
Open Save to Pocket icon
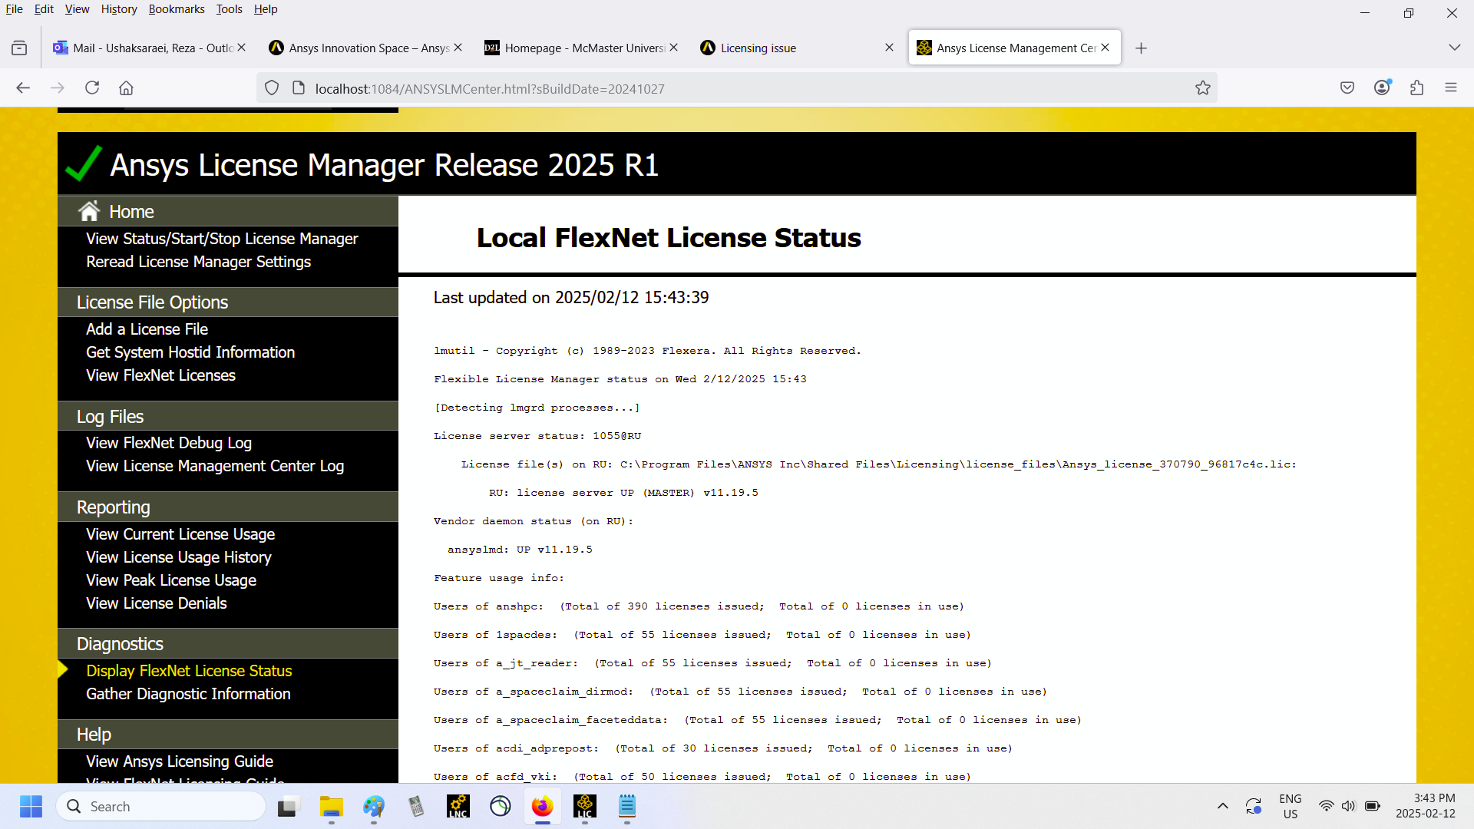[x=1347, y=88]
